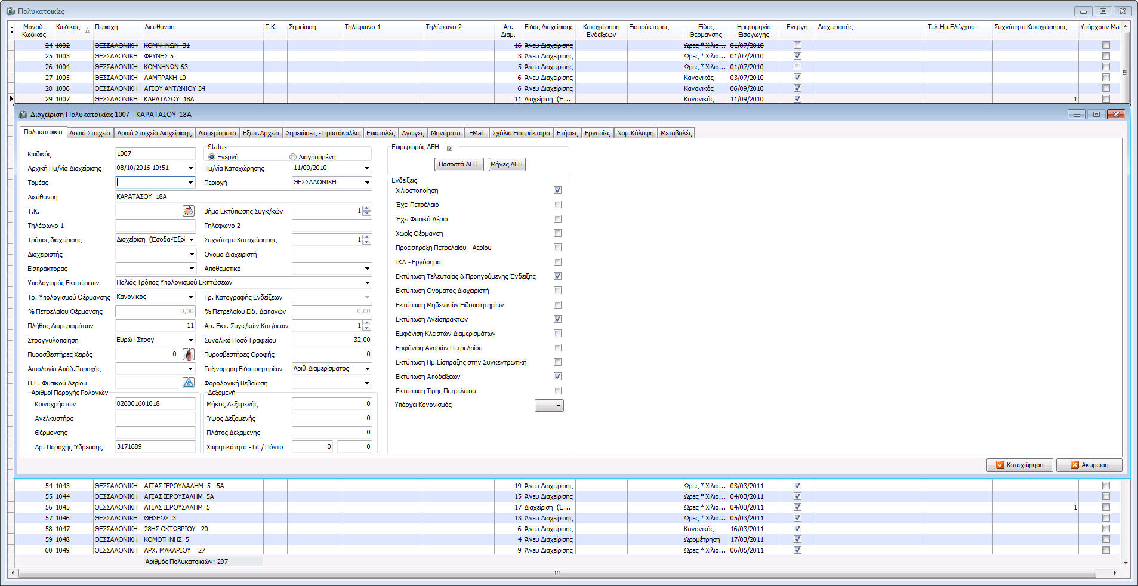Screen dimensions: 1138x586
Task: Click the Ποσοστά ΔΕΗ button
Action: [x=458, y=164]
